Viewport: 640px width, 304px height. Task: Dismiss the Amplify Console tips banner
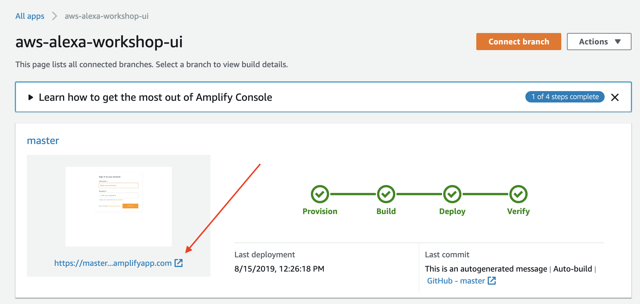point(615,97)
